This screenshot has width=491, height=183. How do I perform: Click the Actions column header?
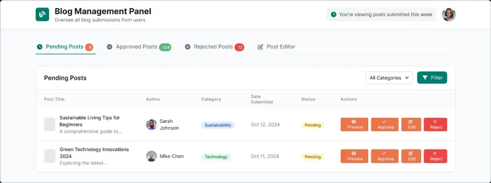point(349,99)
